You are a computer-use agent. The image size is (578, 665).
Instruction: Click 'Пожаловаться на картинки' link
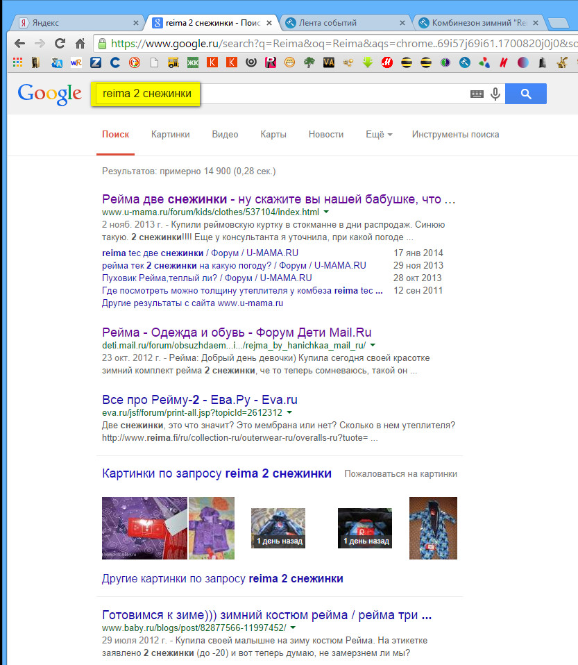(x=401, y=473)
